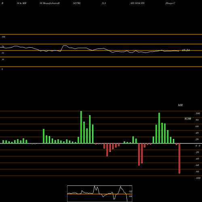This screenshot has width=202, height=202.
Task: Click the MR axis label 80
Action: (x=197, y=120)
